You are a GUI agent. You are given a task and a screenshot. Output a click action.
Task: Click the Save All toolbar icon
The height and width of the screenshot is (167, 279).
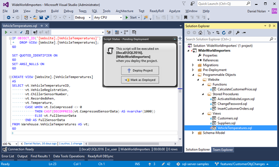(x=47, y=18)
